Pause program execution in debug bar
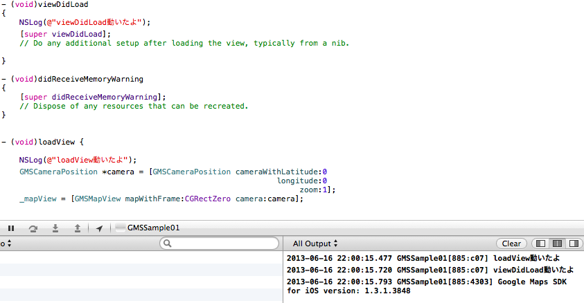Image resolution: width=584 pixels, height=303 pixels. (11, 228)
